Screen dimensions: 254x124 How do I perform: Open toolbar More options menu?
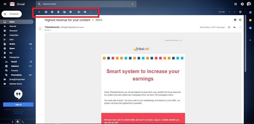91,12
